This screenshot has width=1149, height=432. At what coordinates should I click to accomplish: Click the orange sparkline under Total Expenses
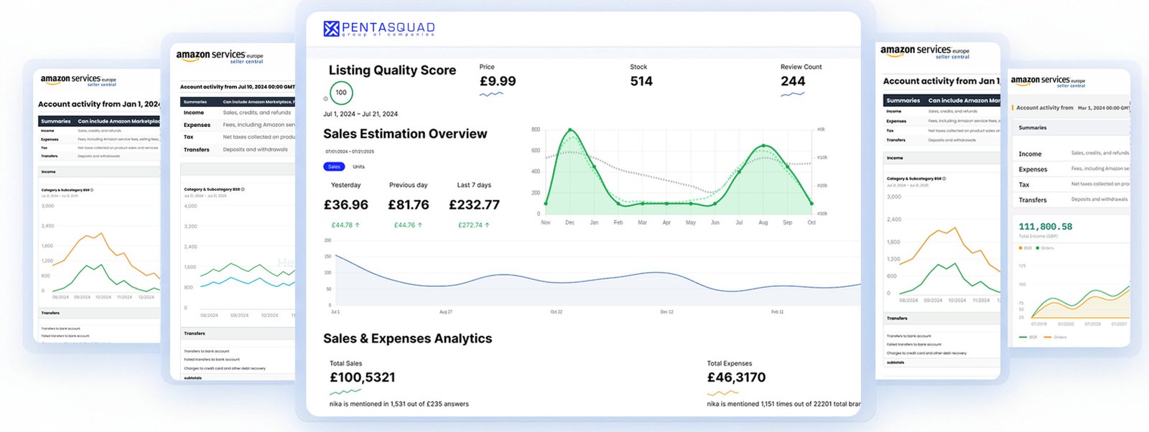coord(722,393)
